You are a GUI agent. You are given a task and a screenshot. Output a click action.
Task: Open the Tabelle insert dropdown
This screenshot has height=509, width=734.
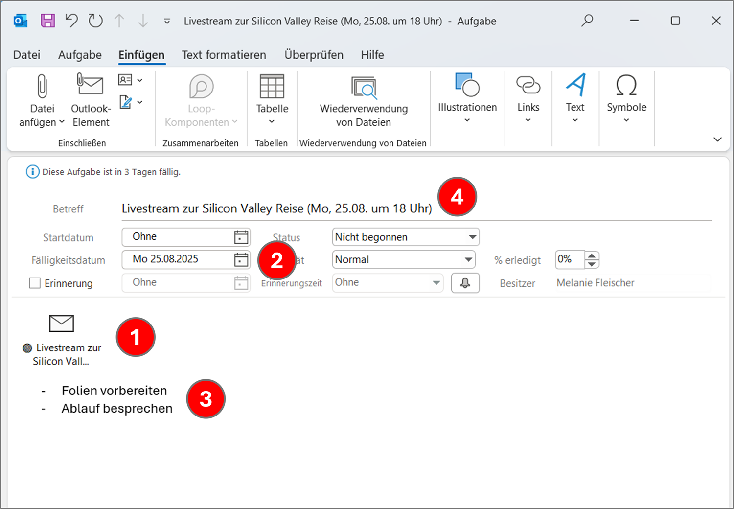click(x=272, y=100)
